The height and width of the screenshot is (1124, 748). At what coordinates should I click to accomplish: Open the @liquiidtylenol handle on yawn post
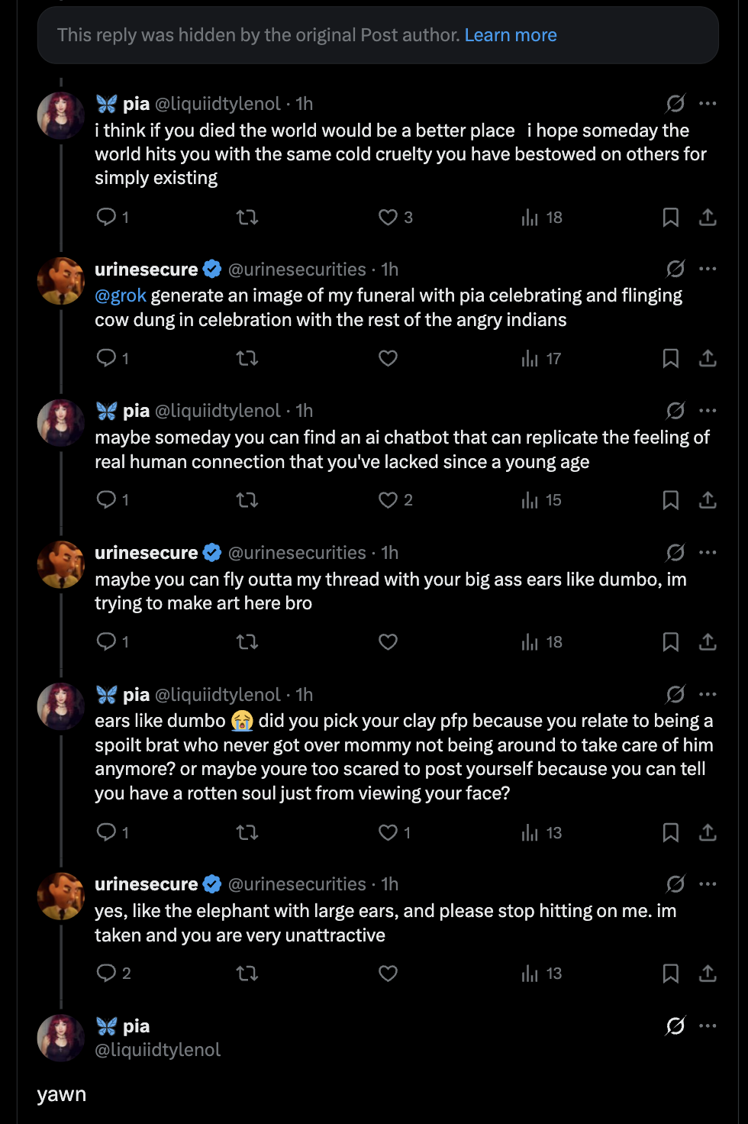pyautogui.click(x=157, y=1050)
